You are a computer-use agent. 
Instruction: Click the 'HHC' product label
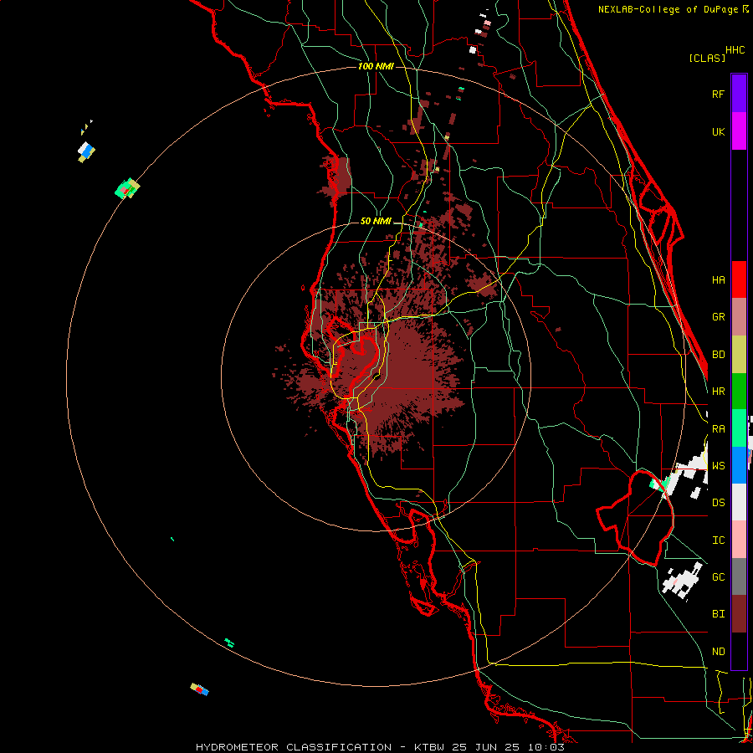[735, 50]
